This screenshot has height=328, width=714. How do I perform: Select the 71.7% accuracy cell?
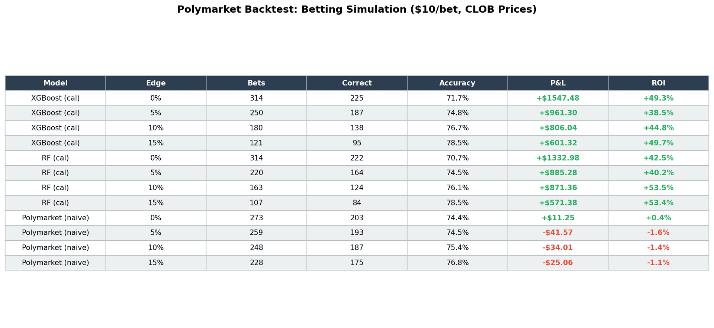pos(457,98)
